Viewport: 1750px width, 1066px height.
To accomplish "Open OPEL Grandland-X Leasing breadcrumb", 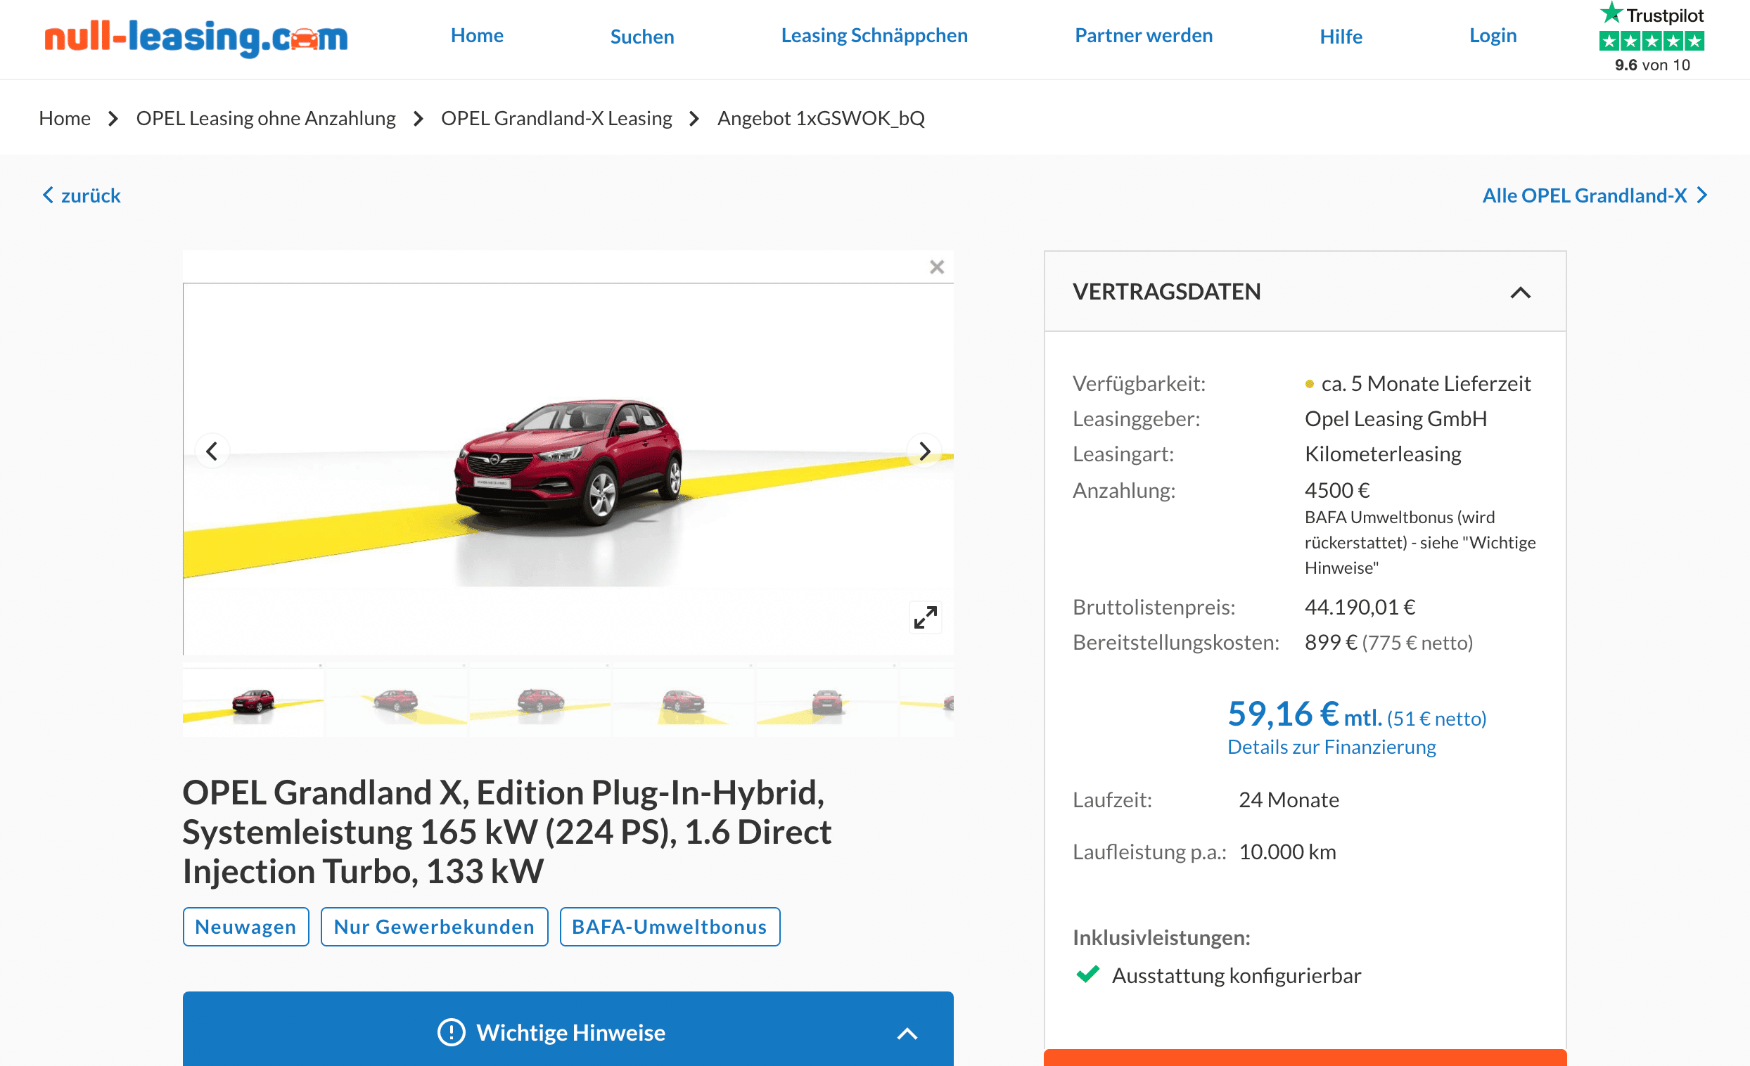I will click(x=556, y=118).
